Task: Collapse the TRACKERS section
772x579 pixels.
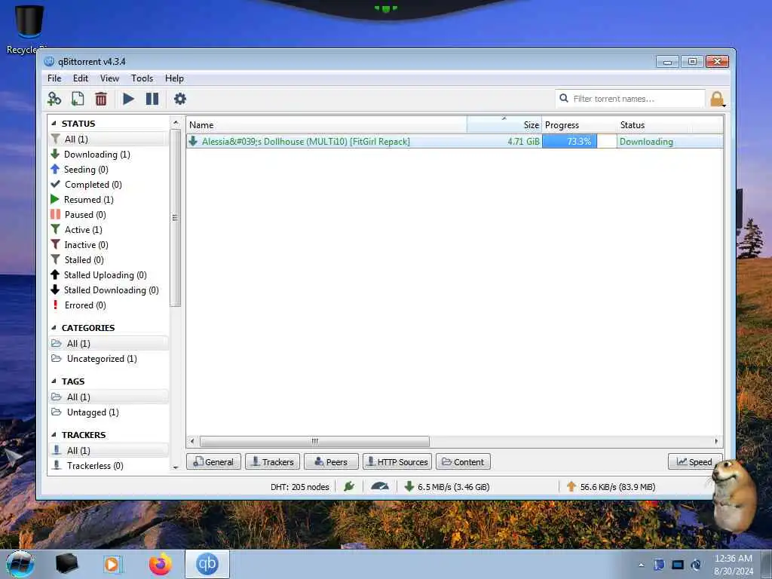Action: (54, 435)
